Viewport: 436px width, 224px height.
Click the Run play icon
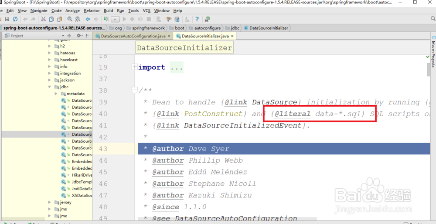[125, 19]
